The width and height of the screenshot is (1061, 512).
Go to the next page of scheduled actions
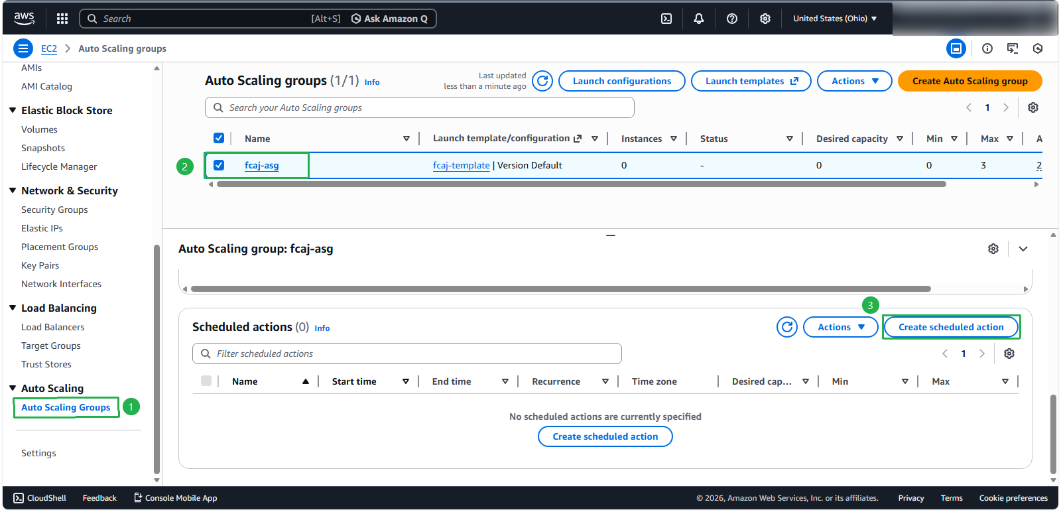pyautogui.click(x=982, y=353)
